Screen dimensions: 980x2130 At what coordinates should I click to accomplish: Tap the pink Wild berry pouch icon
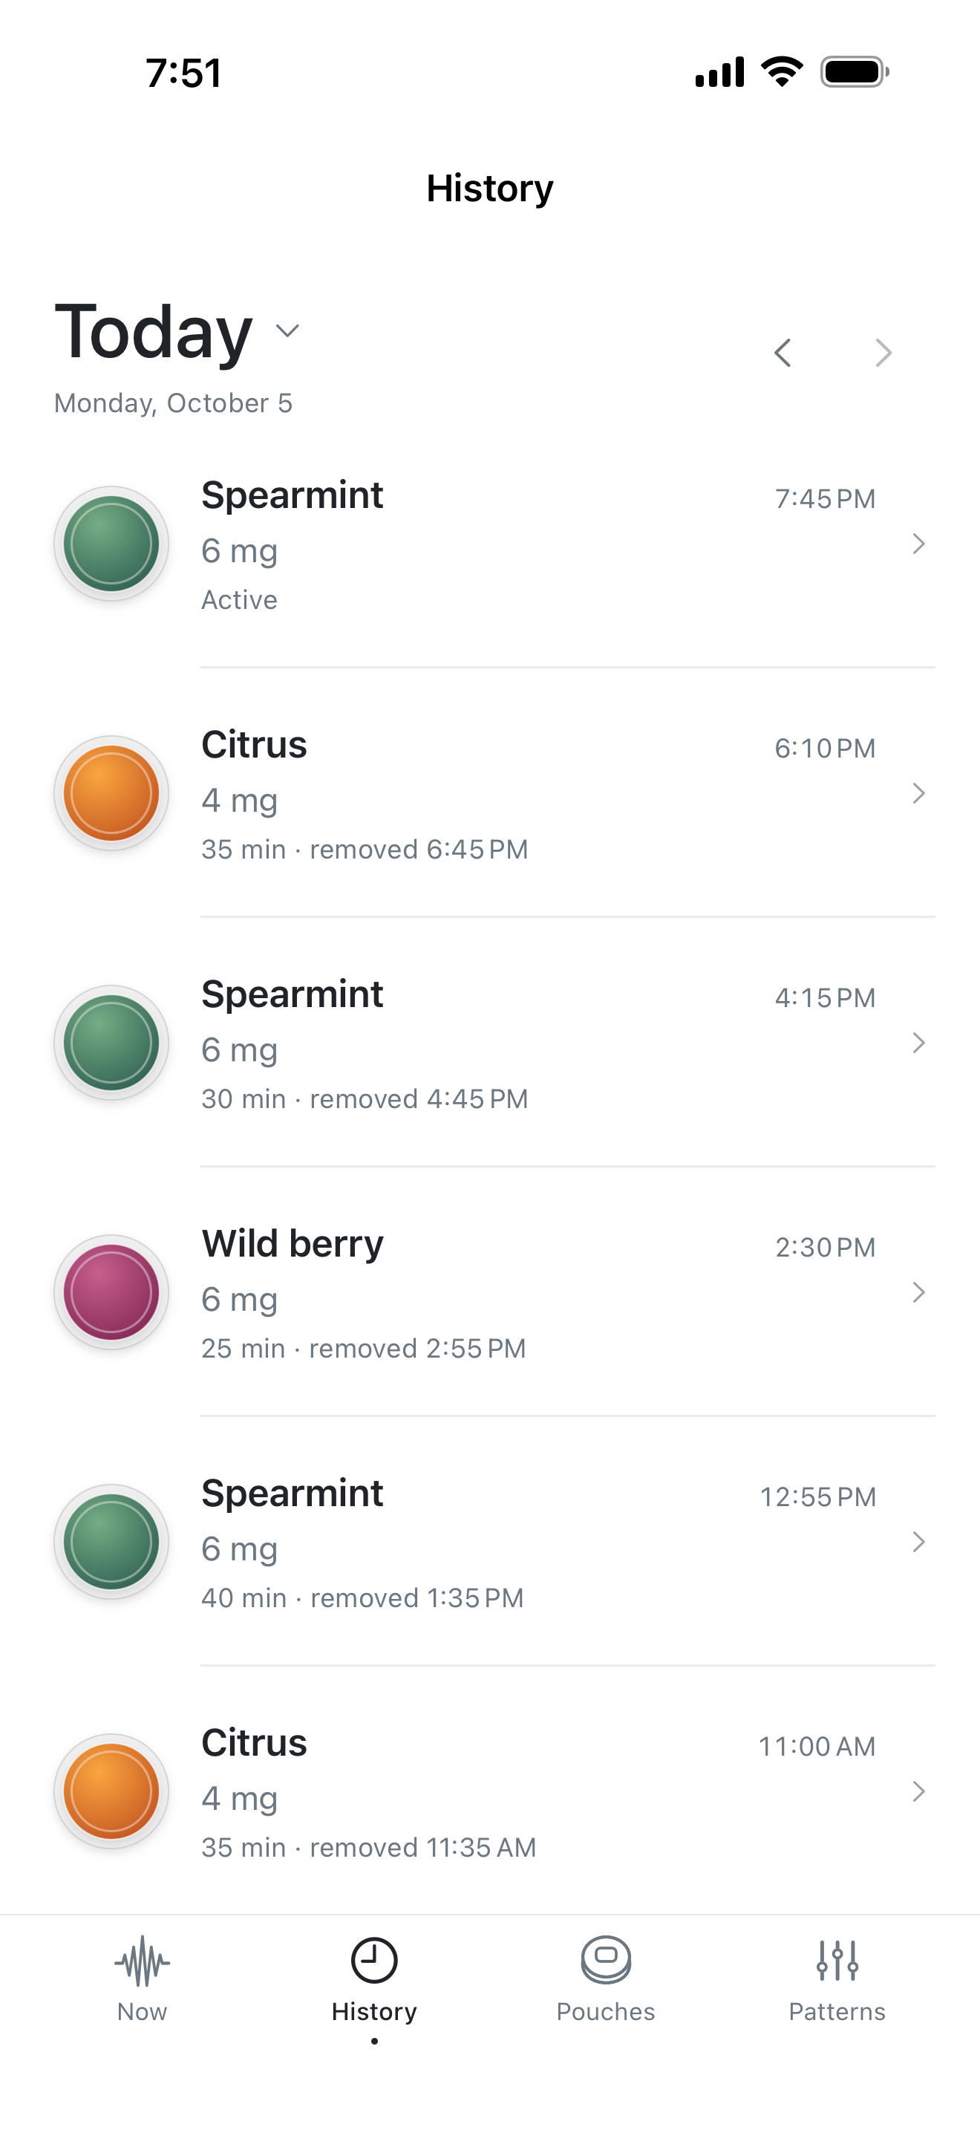point(111,1292)
